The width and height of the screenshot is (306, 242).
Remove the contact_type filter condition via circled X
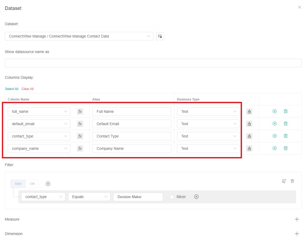coord(196,196)
